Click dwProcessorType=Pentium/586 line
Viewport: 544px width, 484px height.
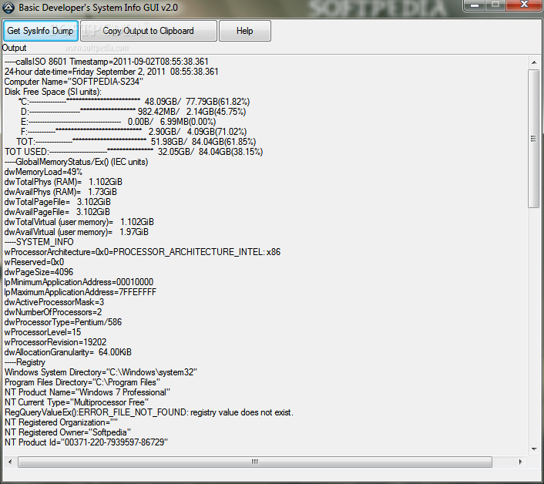point(63,322)
